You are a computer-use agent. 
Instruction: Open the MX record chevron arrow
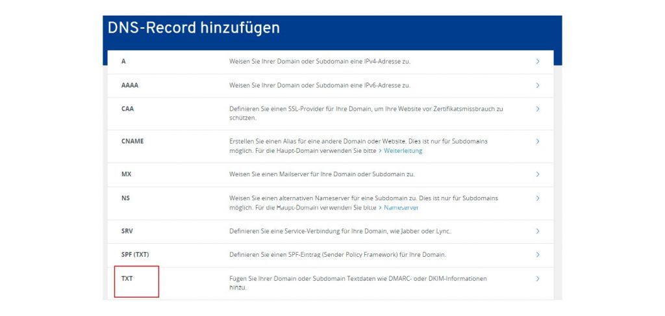point(537,174)
